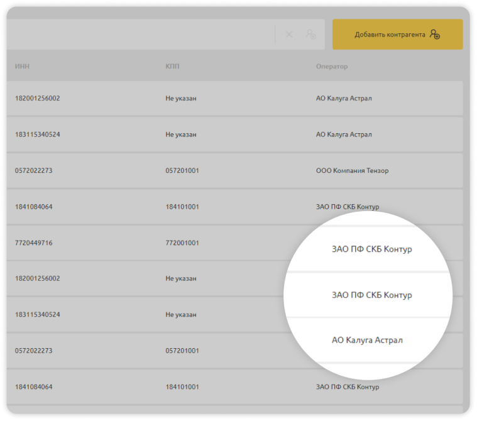
Task: Click ИНН 1841084064 in the fourth row
Action: 33,207
